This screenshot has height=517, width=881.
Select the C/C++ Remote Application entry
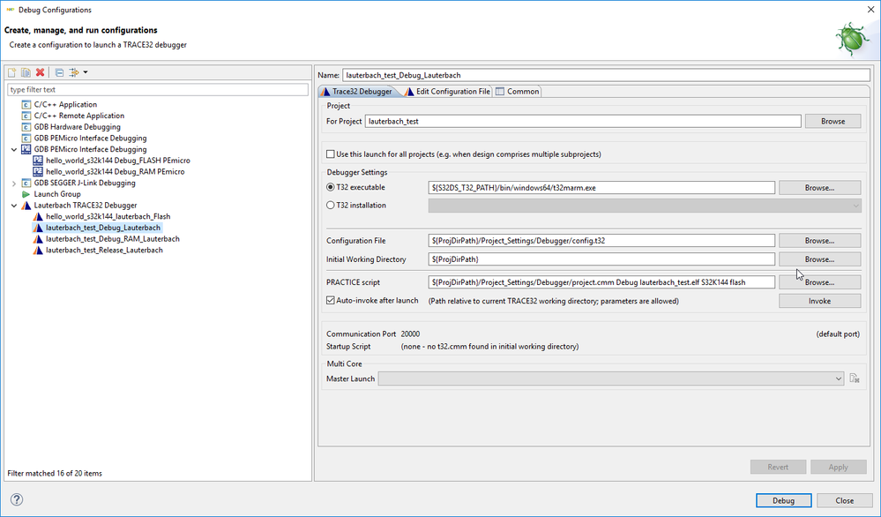click(79, 116)
